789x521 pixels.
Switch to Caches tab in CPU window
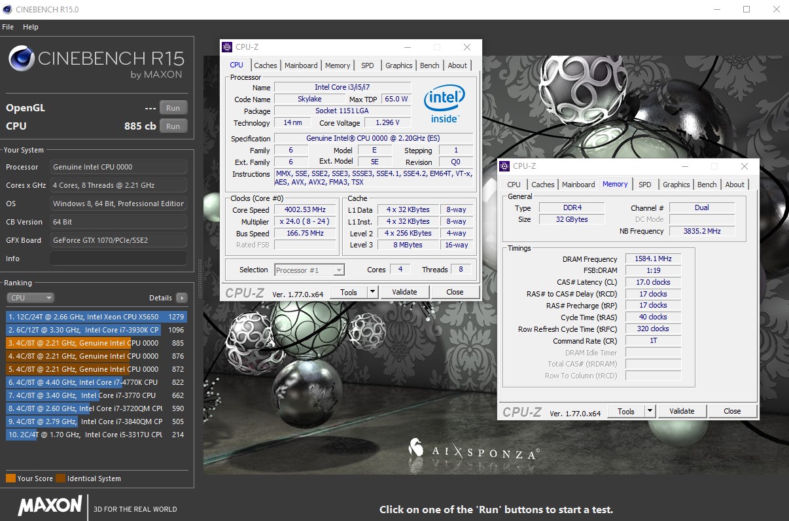pos(266,65)
